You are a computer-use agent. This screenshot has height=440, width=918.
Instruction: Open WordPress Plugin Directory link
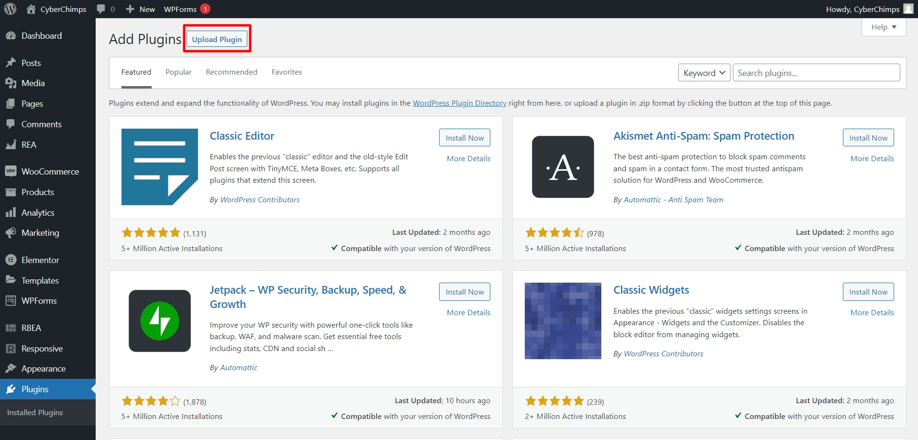coord(459,103)
